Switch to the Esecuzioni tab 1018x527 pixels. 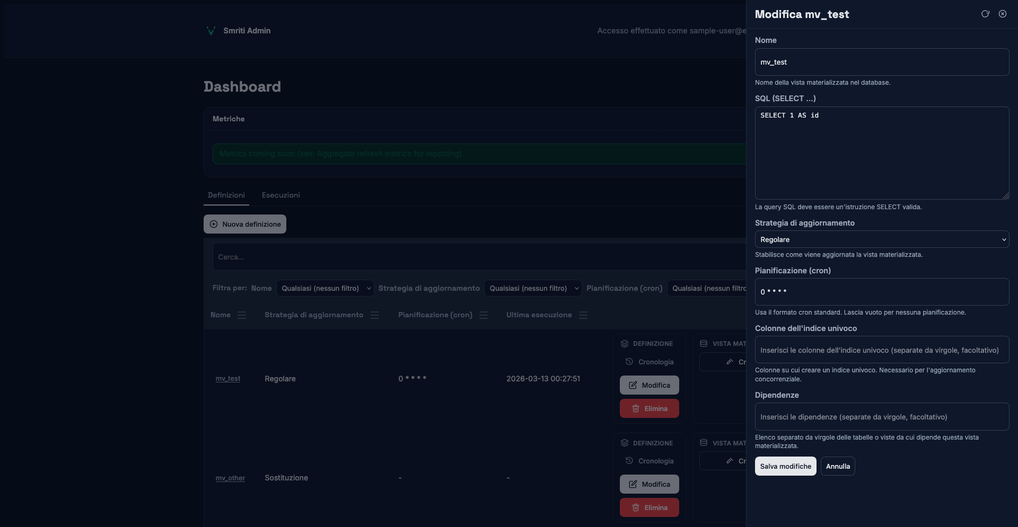[x=280, y=195]
